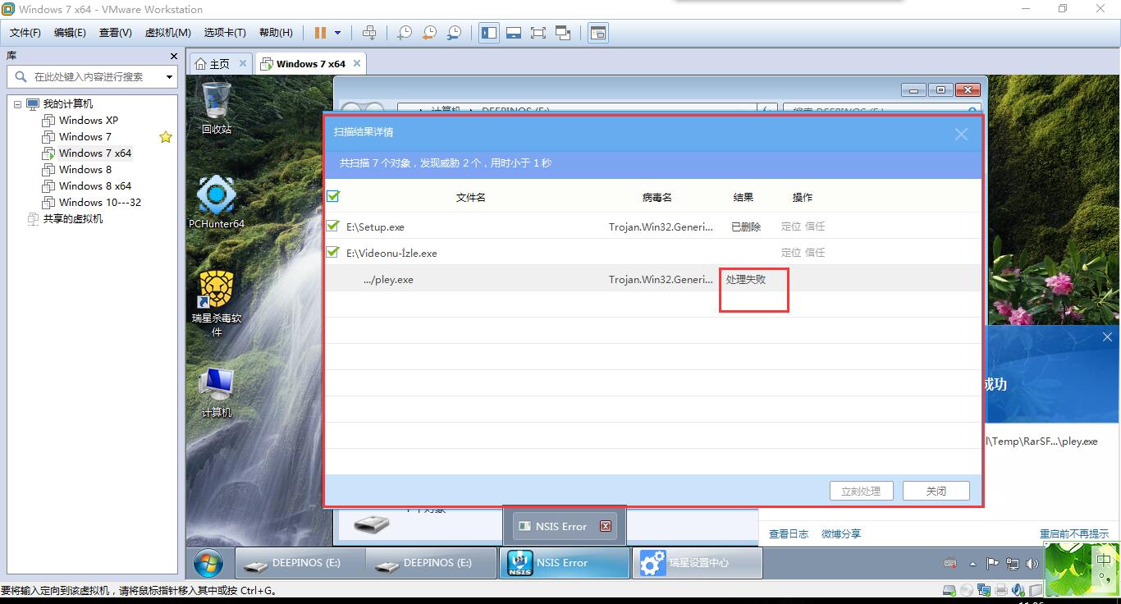Open the network tray icon in the guest taskbar
Viewport: 1121px width, 604px height.
click(1013, 564)
